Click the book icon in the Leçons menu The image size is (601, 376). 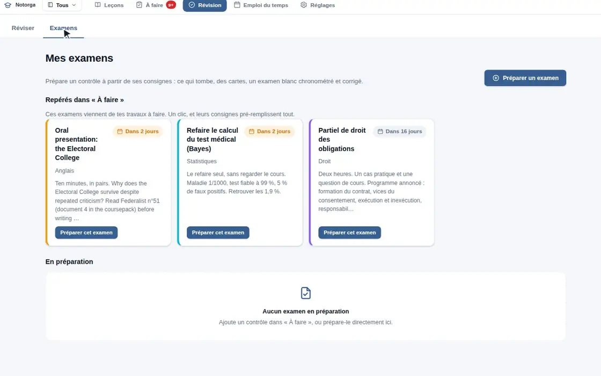point(98,5)
